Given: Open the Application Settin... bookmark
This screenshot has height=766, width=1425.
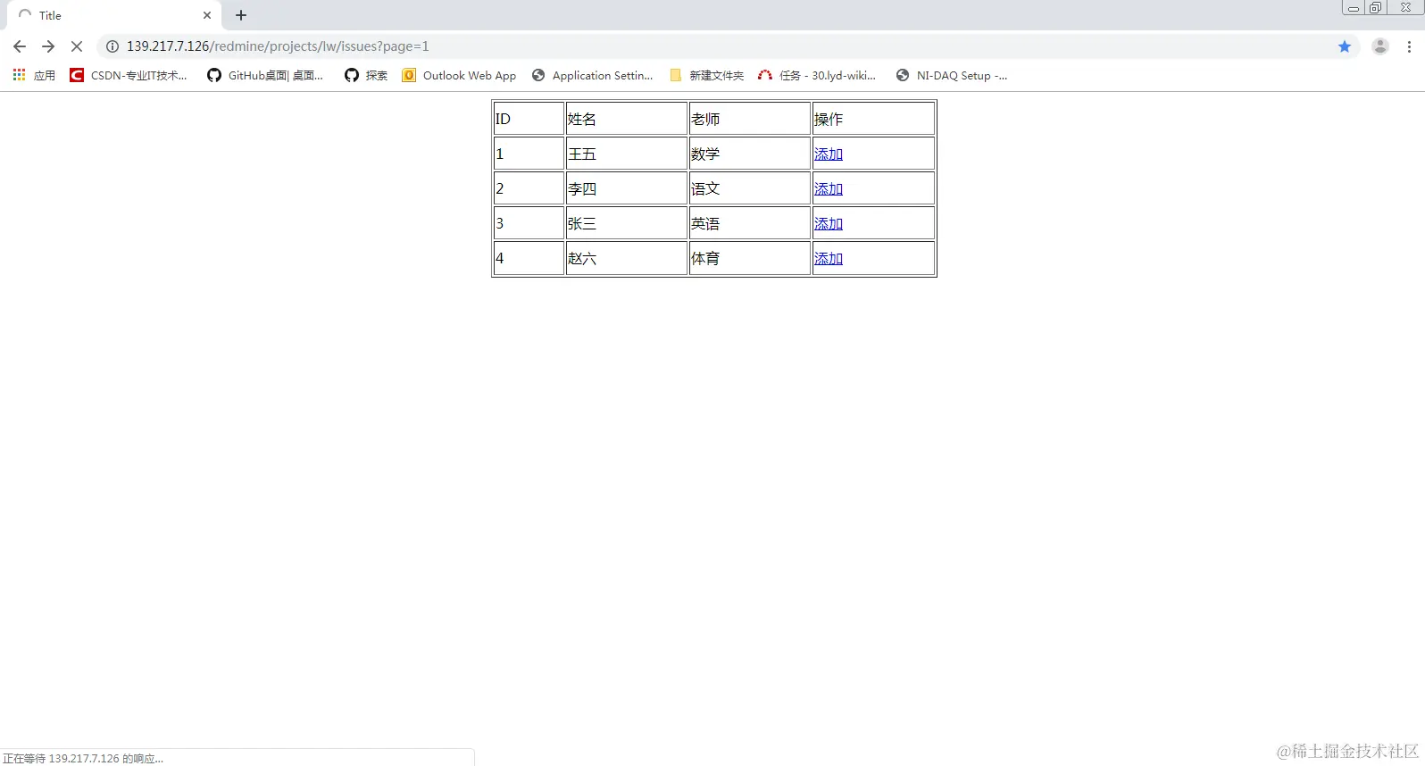Looking at the screenshot, I should coord(592,76).
